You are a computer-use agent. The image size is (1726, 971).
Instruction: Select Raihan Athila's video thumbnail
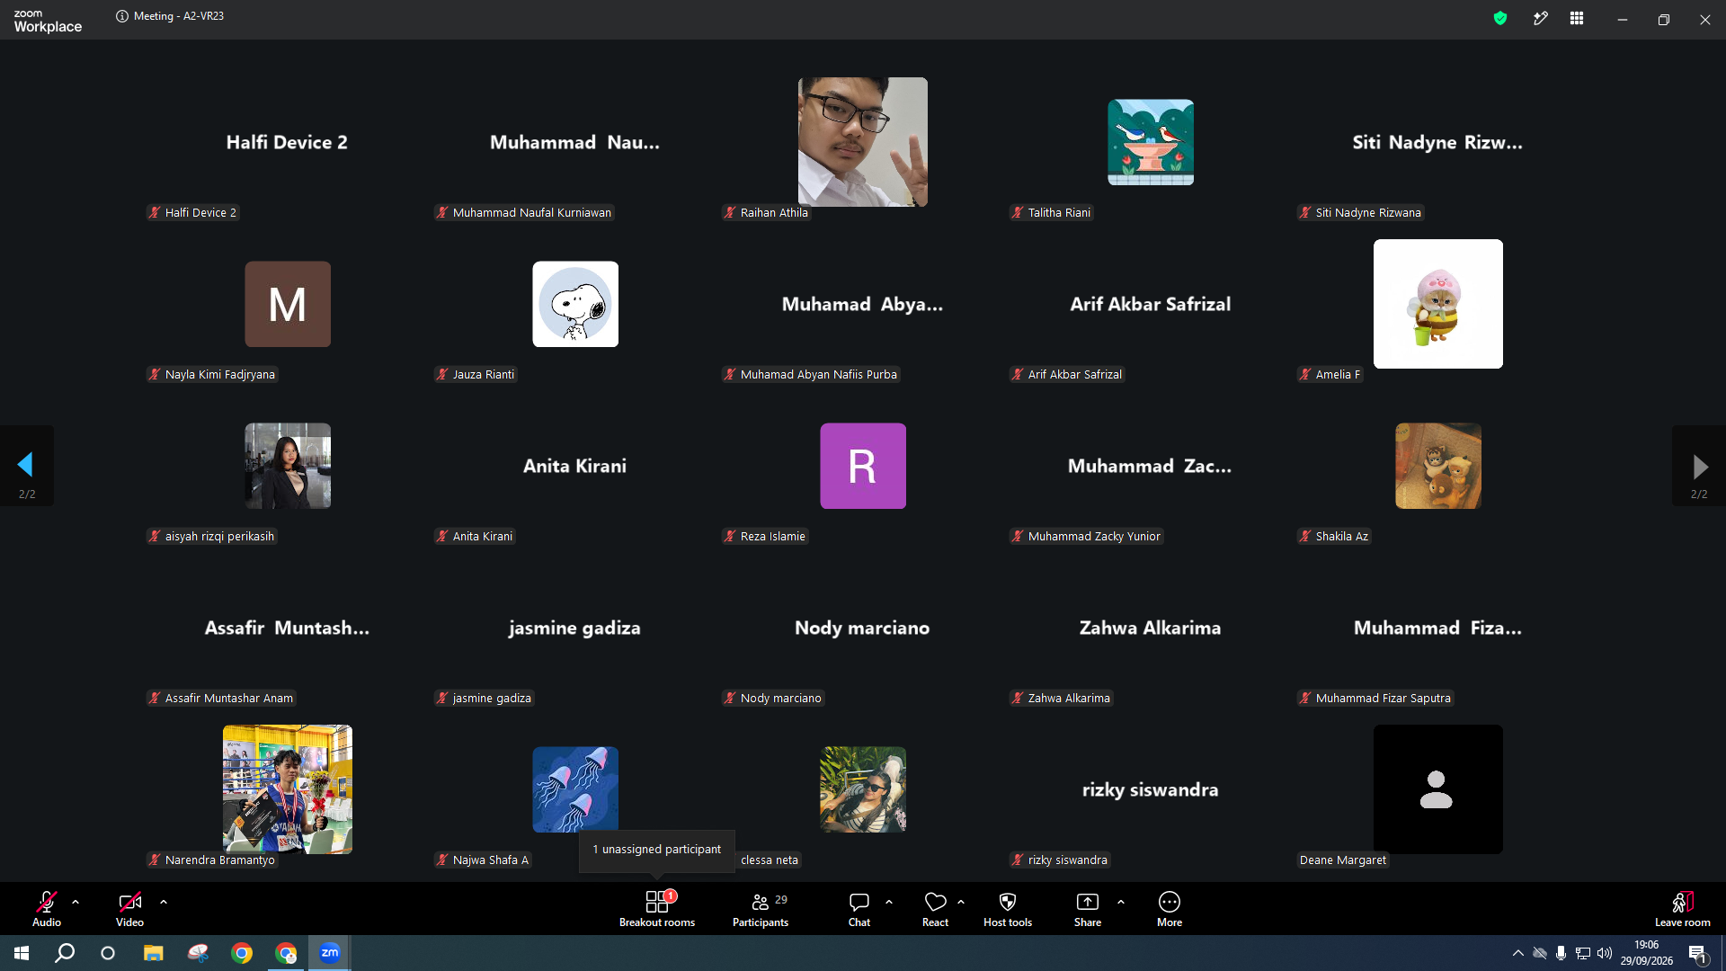pos(863,142)
